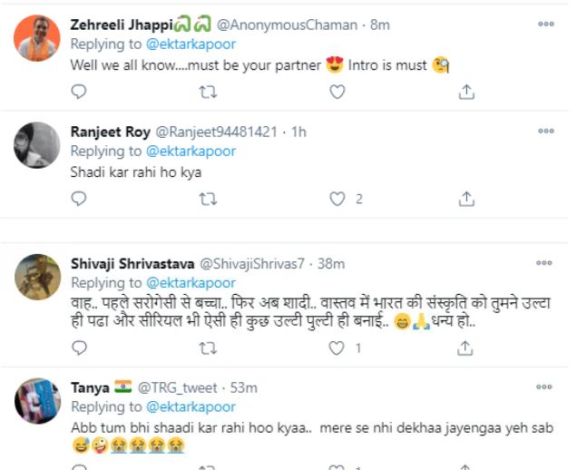Reply to Zehreeli Jhappi's tweet
Screen dimensions: 577x470
79,92
